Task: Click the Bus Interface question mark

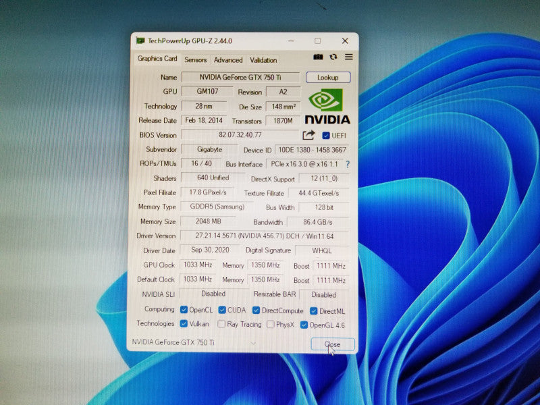Action: [x=348, y=164]
